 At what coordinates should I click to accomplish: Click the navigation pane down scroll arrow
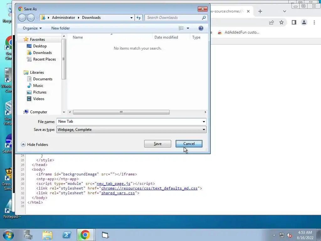click(64, 112)
